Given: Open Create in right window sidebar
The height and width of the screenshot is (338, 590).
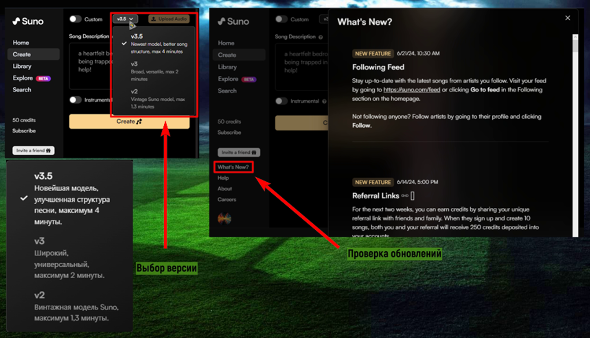Looking at the screenshot, I should [239, 55].
